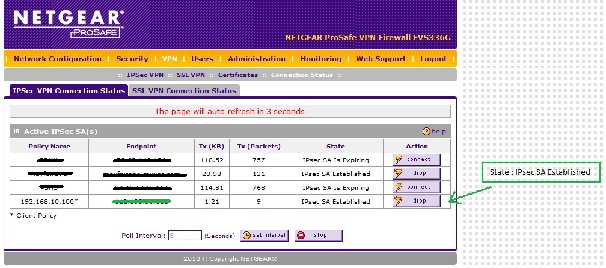Drop the 192.168.10.100 client connection
Image resolution: width=606 pixels, height=268 pixels.
(x=416, y=201)
